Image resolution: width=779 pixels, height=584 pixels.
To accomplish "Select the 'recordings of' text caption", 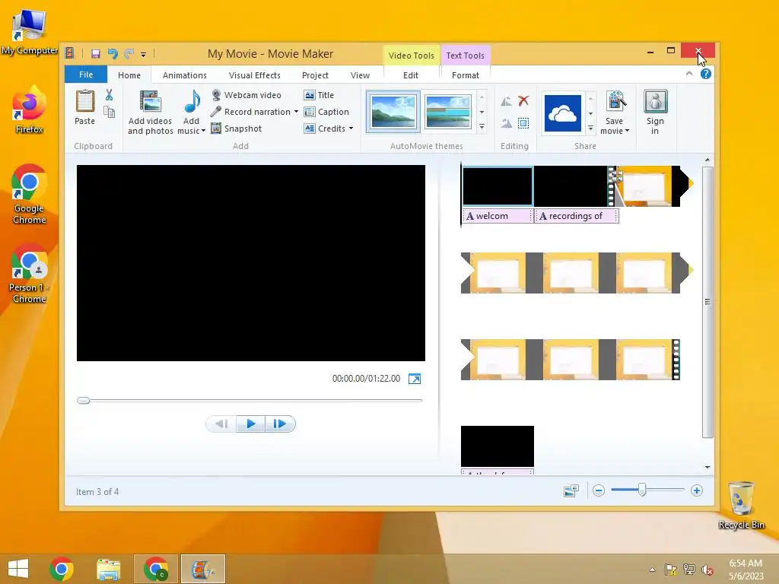I will [x=577, y=216].
